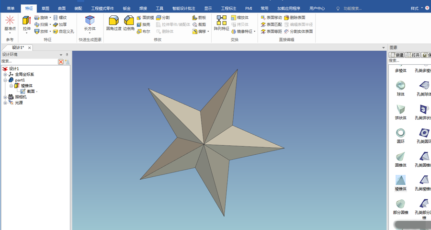The image size is (431, 230).
Task: Switch to the 草图 ribbon tab
Action: [x=45, y=9]
